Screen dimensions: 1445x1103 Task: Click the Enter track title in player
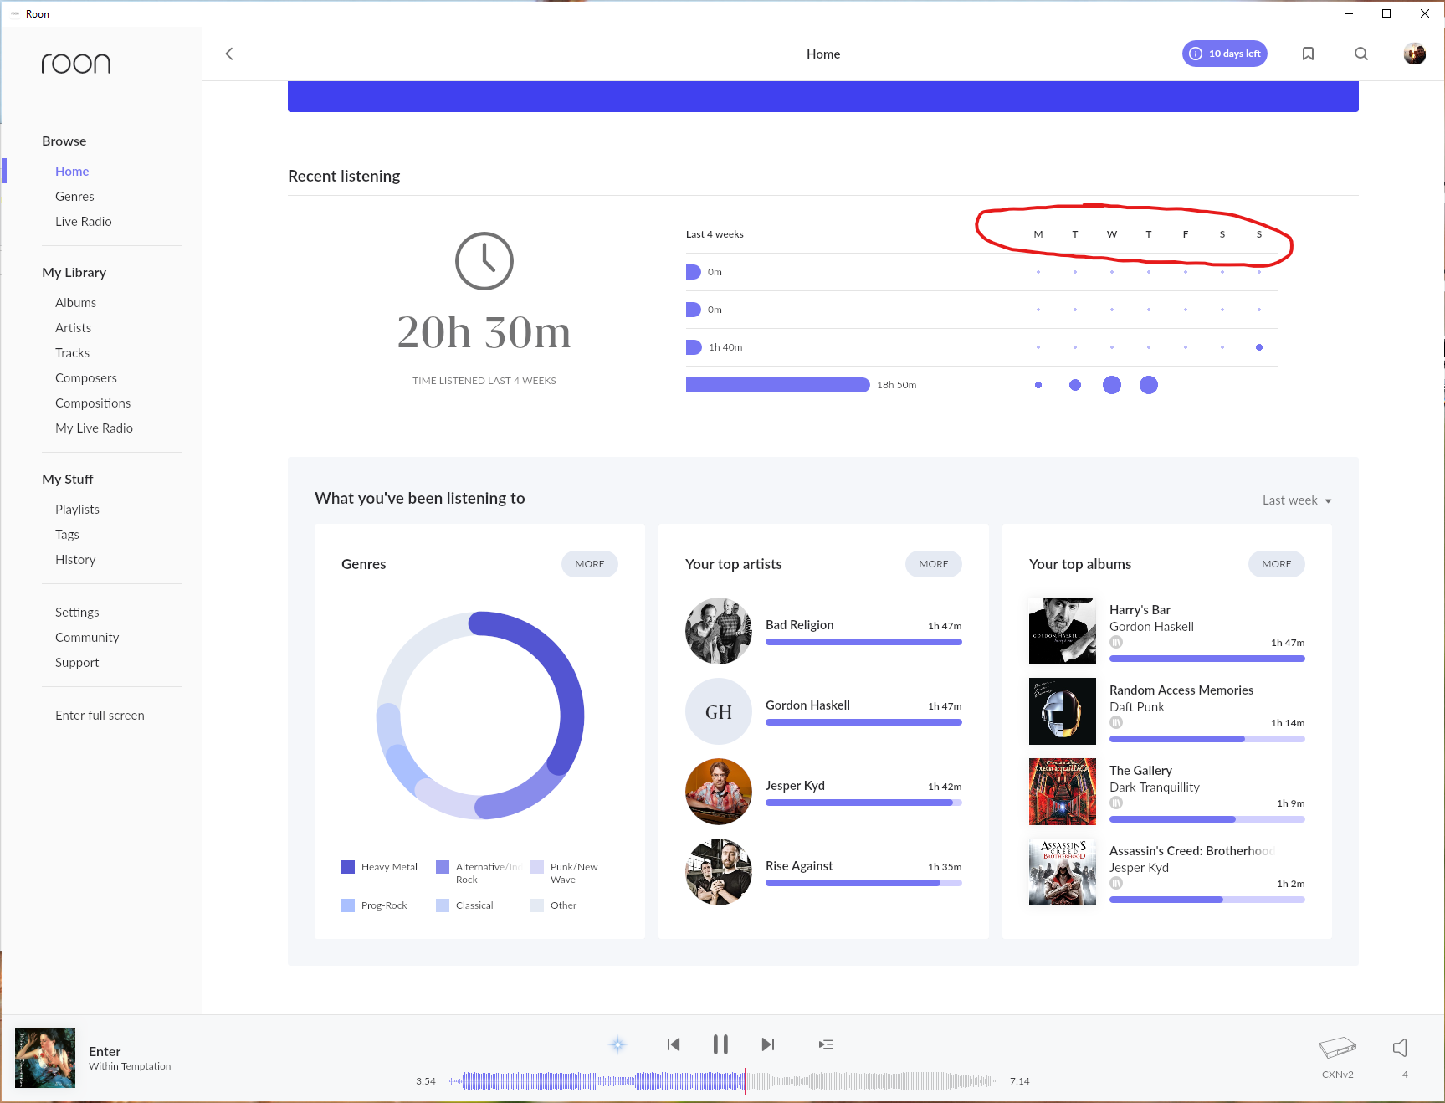pyautogui.click(x=105, y=1052)
